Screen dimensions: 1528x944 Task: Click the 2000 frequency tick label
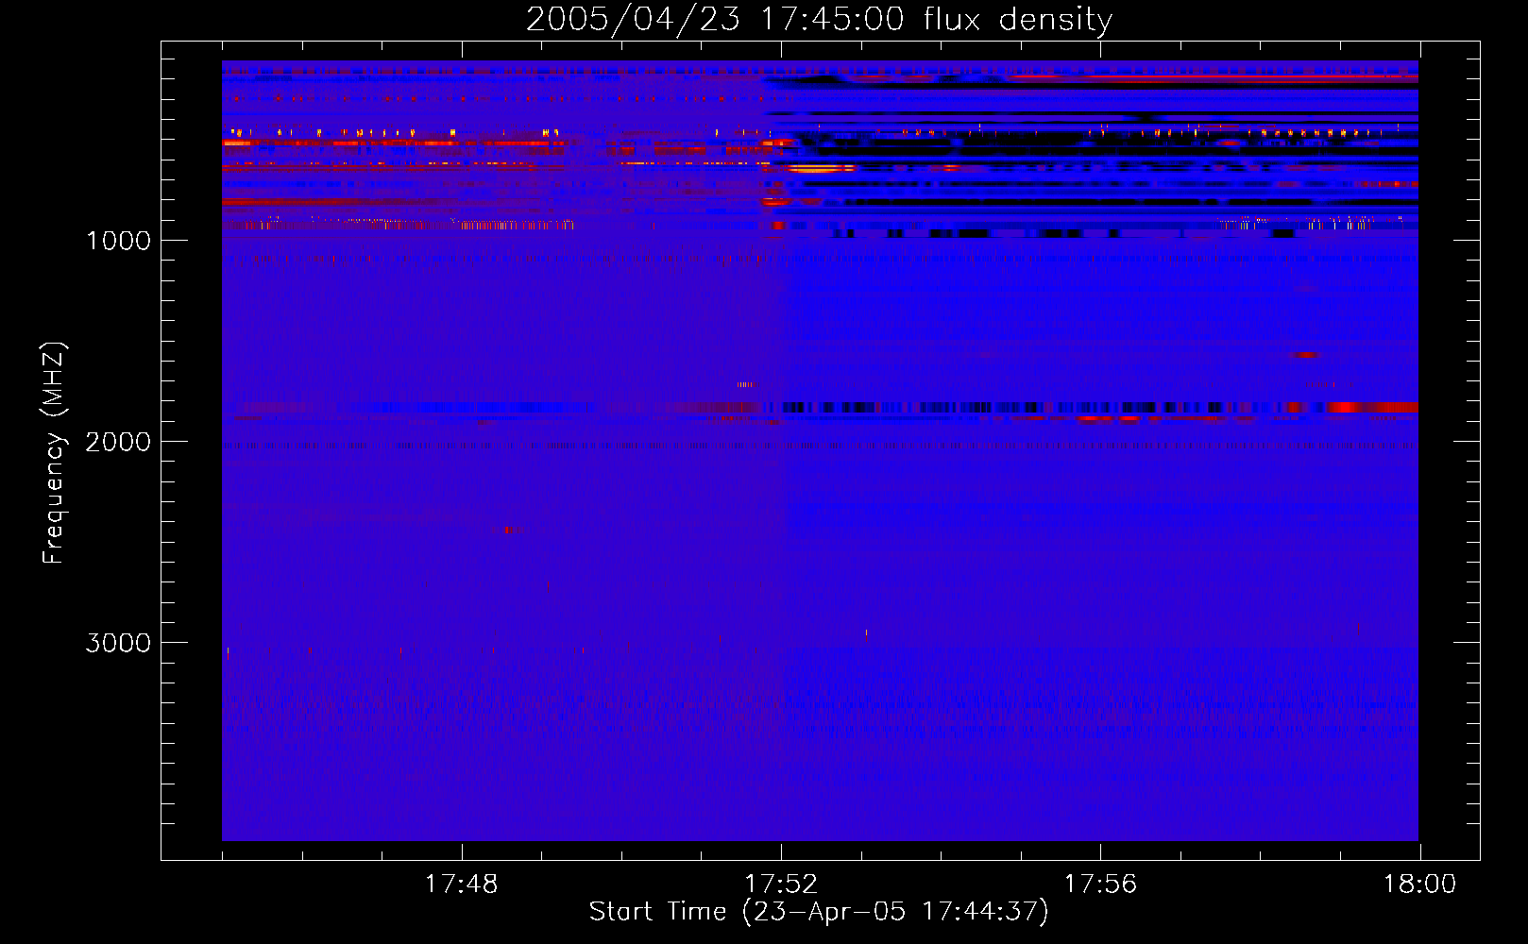[119, 442]
